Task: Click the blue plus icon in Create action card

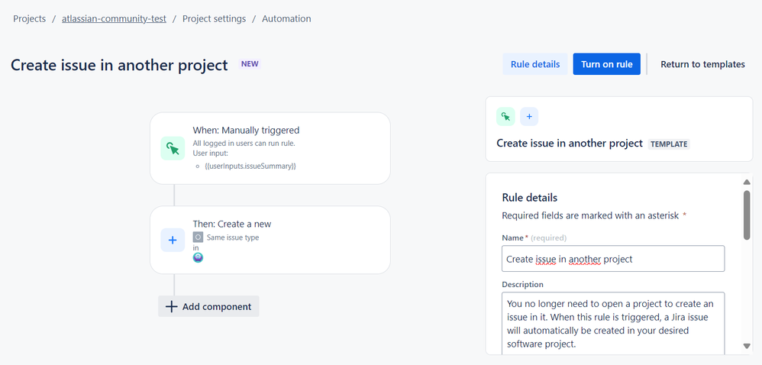Action: tap(173, 240)
